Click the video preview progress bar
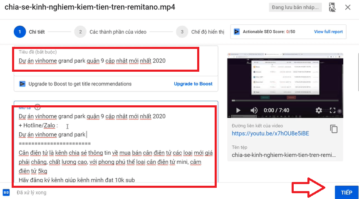359x199 pixels. pos(285,100)
